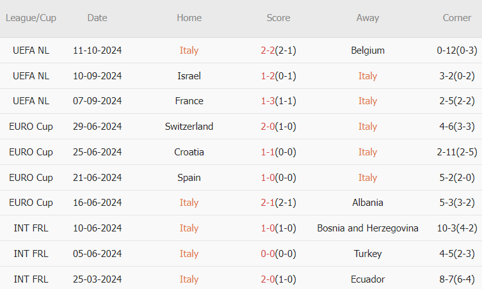This screenshot has width=482, height=289.
Task: Click the 1-3(1-1) score of the France match
Action: tap(278, 101)
